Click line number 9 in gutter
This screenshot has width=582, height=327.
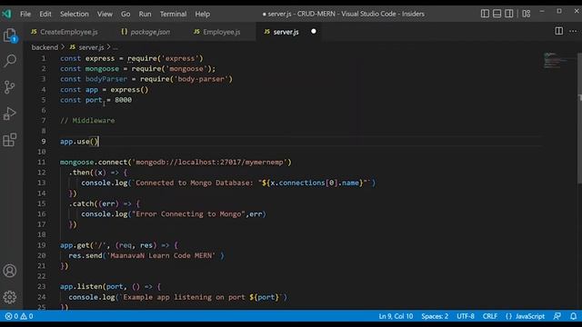[x=44, y=142]
